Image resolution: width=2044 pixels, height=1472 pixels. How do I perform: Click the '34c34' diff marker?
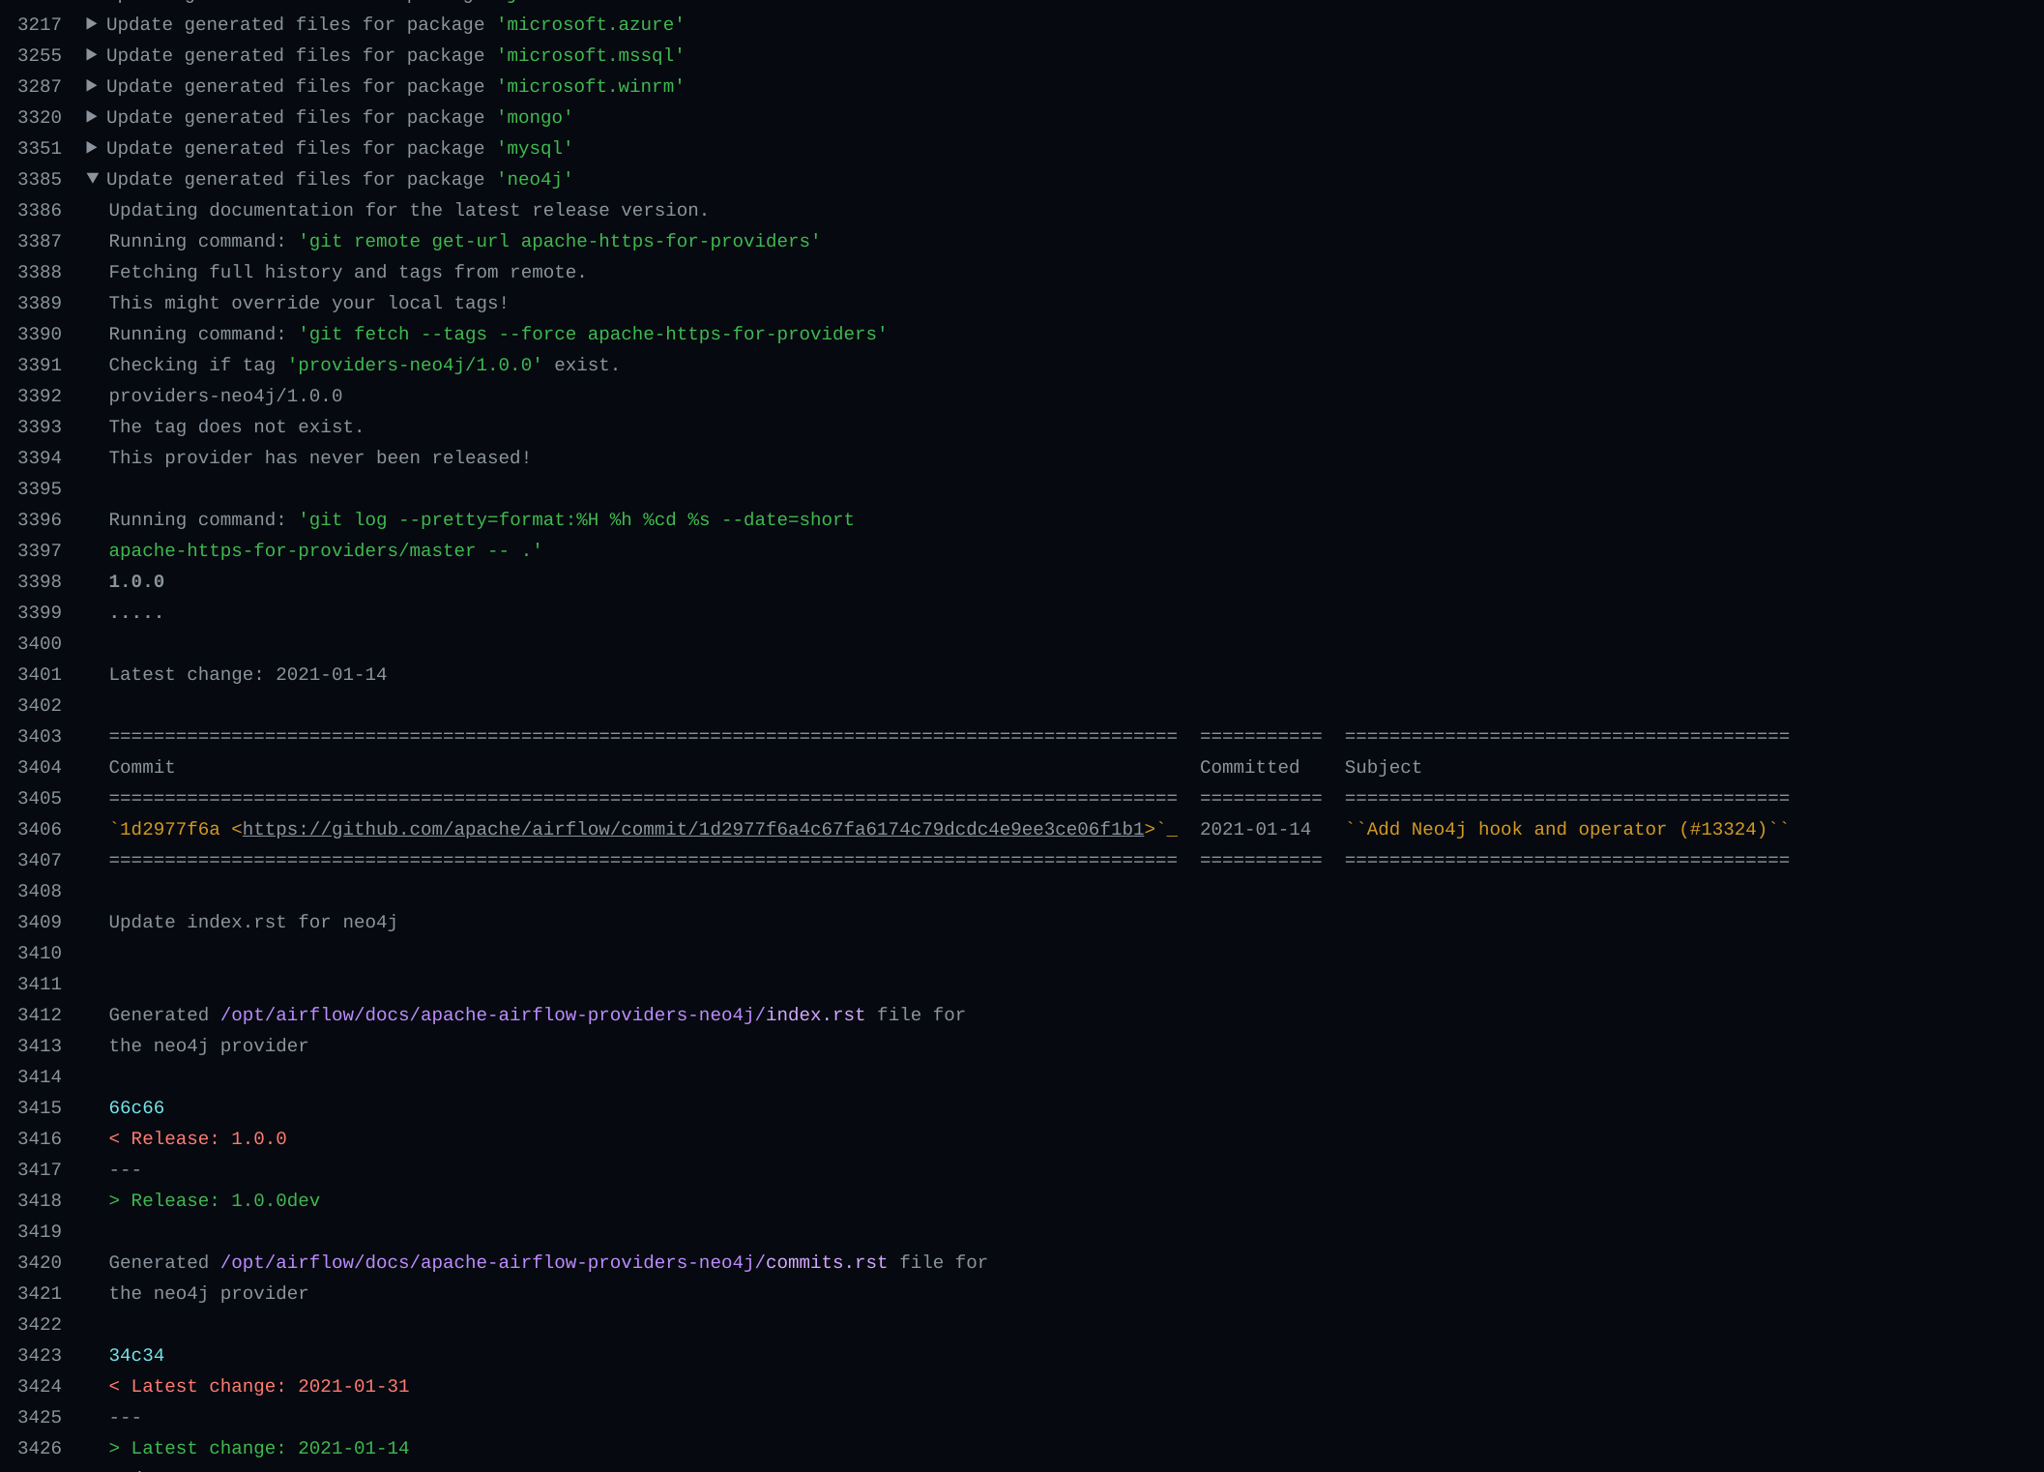(x=136, y=1355)
